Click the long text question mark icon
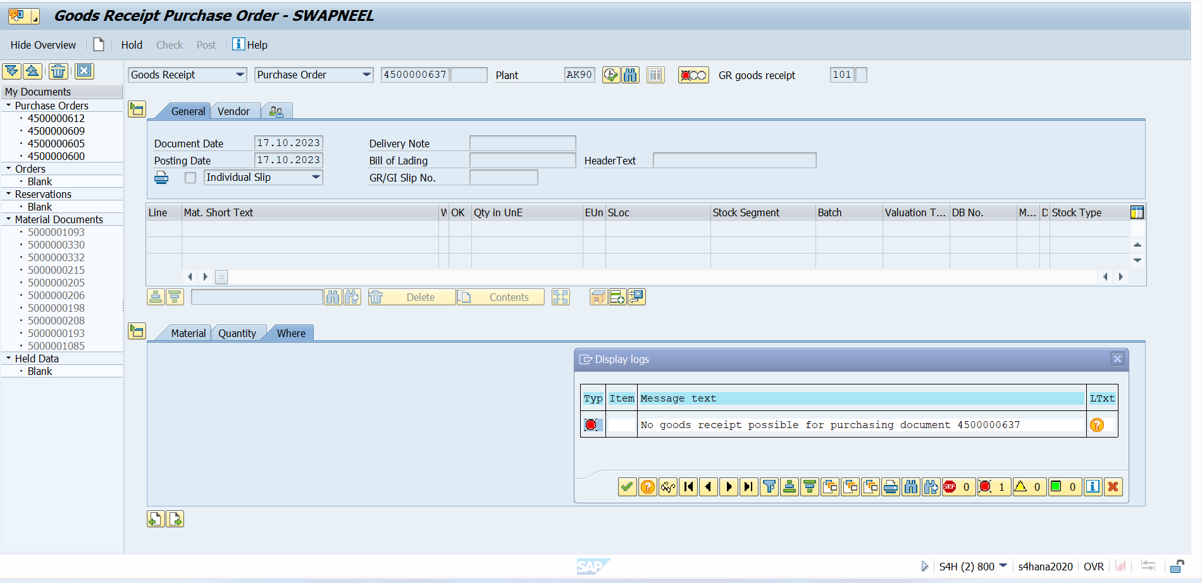Viewport: 1202px width, 583px height. (1097, 425)
